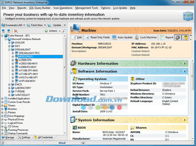Click the Printers tree icon
The image size is (196, 146).
[6, 113]
